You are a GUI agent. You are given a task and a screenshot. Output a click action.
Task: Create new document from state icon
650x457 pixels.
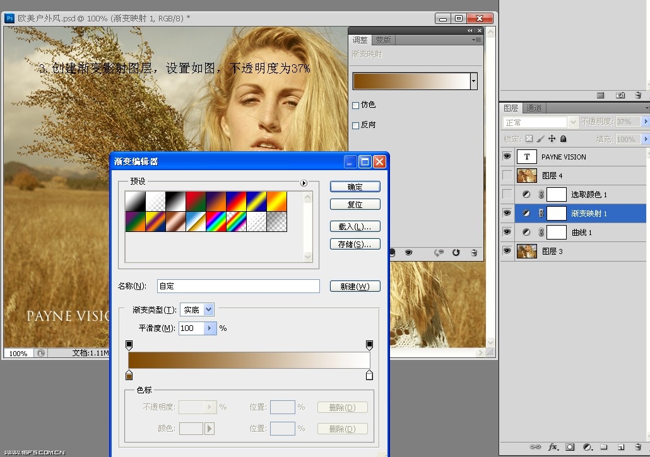[600, 95]
